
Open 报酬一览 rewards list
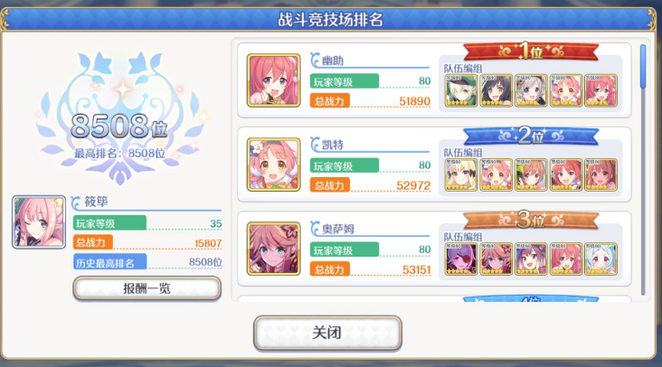click(x=147, y=288)
